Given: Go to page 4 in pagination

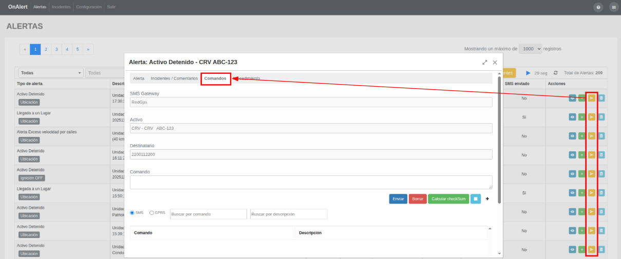Looking at the screenshot, I should pyautogui.click(x=67, y=49).
